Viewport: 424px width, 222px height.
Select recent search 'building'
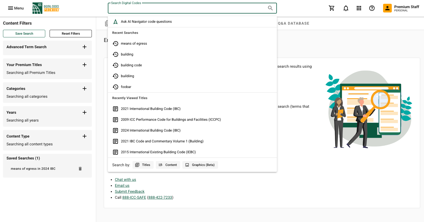click(192, 54)
